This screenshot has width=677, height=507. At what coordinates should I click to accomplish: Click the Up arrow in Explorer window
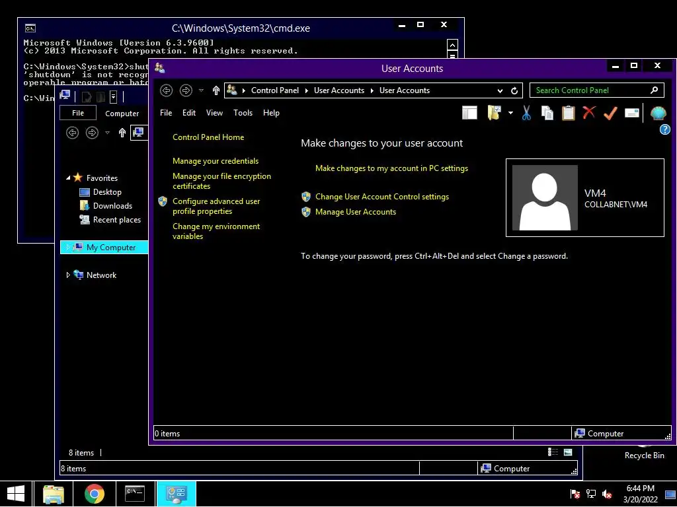point(122,132)
